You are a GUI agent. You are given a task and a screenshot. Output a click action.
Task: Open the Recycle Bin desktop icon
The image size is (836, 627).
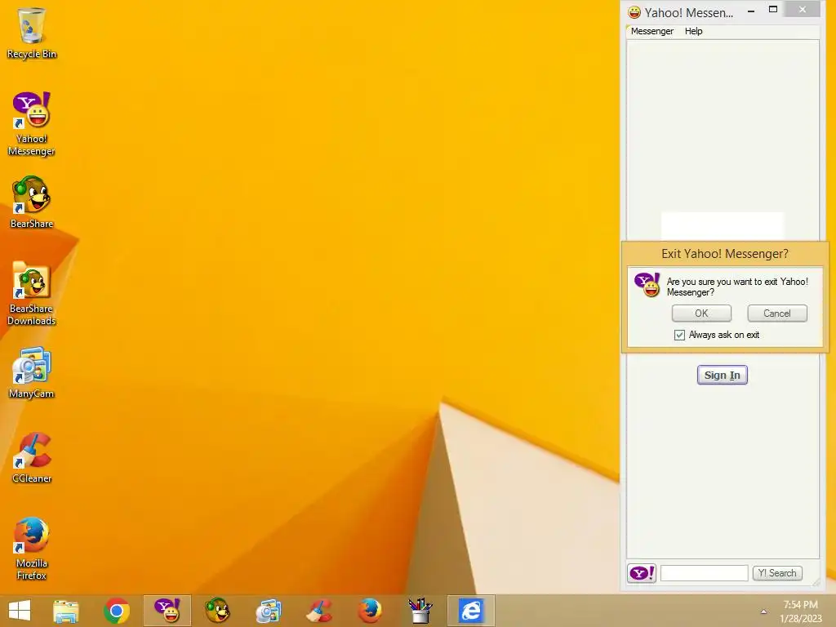(32, 33)
